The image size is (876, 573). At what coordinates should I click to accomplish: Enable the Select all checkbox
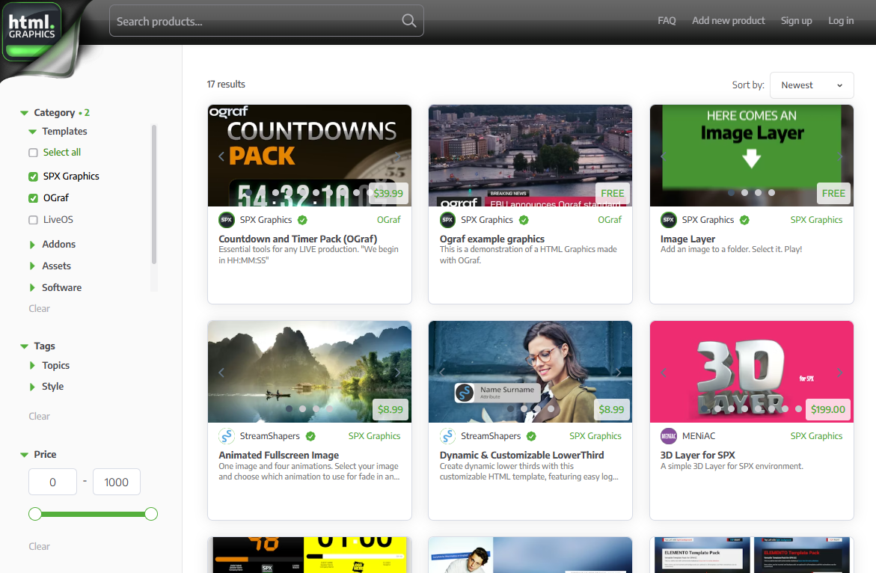point(33,152)
